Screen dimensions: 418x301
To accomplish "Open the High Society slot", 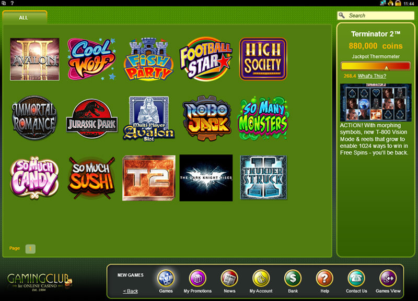I will tap(263, 59).
